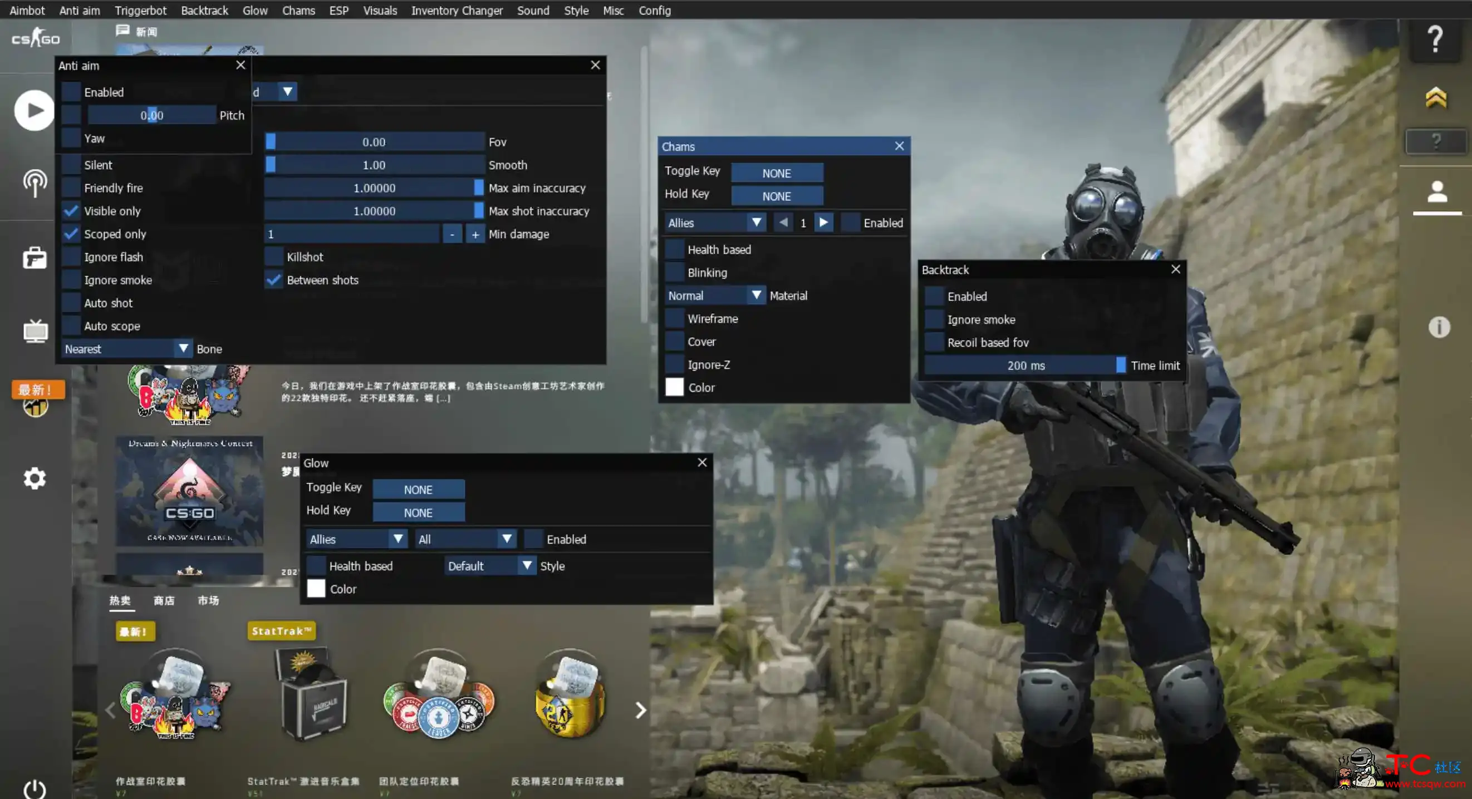Click the Normal material dropdown in Chams
Viewport: 1472px width, 799px height.
coord(713,294)
